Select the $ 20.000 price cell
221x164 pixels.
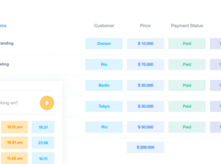click(x=145, y=85)
